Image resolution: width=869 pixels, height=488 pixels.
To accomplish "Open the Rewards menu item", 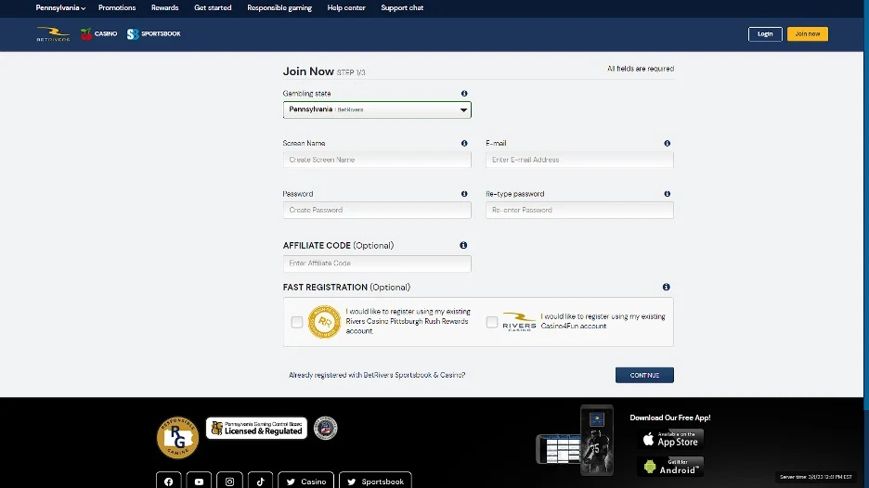I will pyautogui.click(x=164, y=7).
